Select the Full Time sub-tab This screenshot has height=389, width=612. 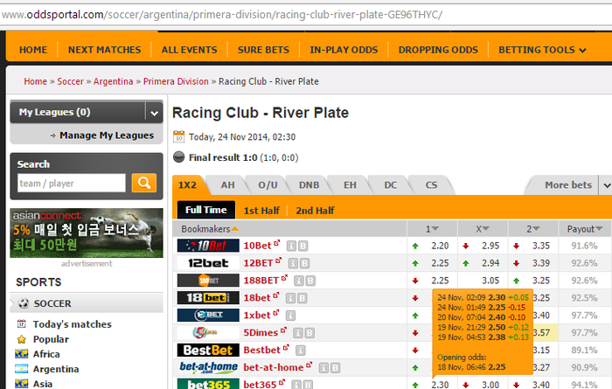click(x=206, y=210)
